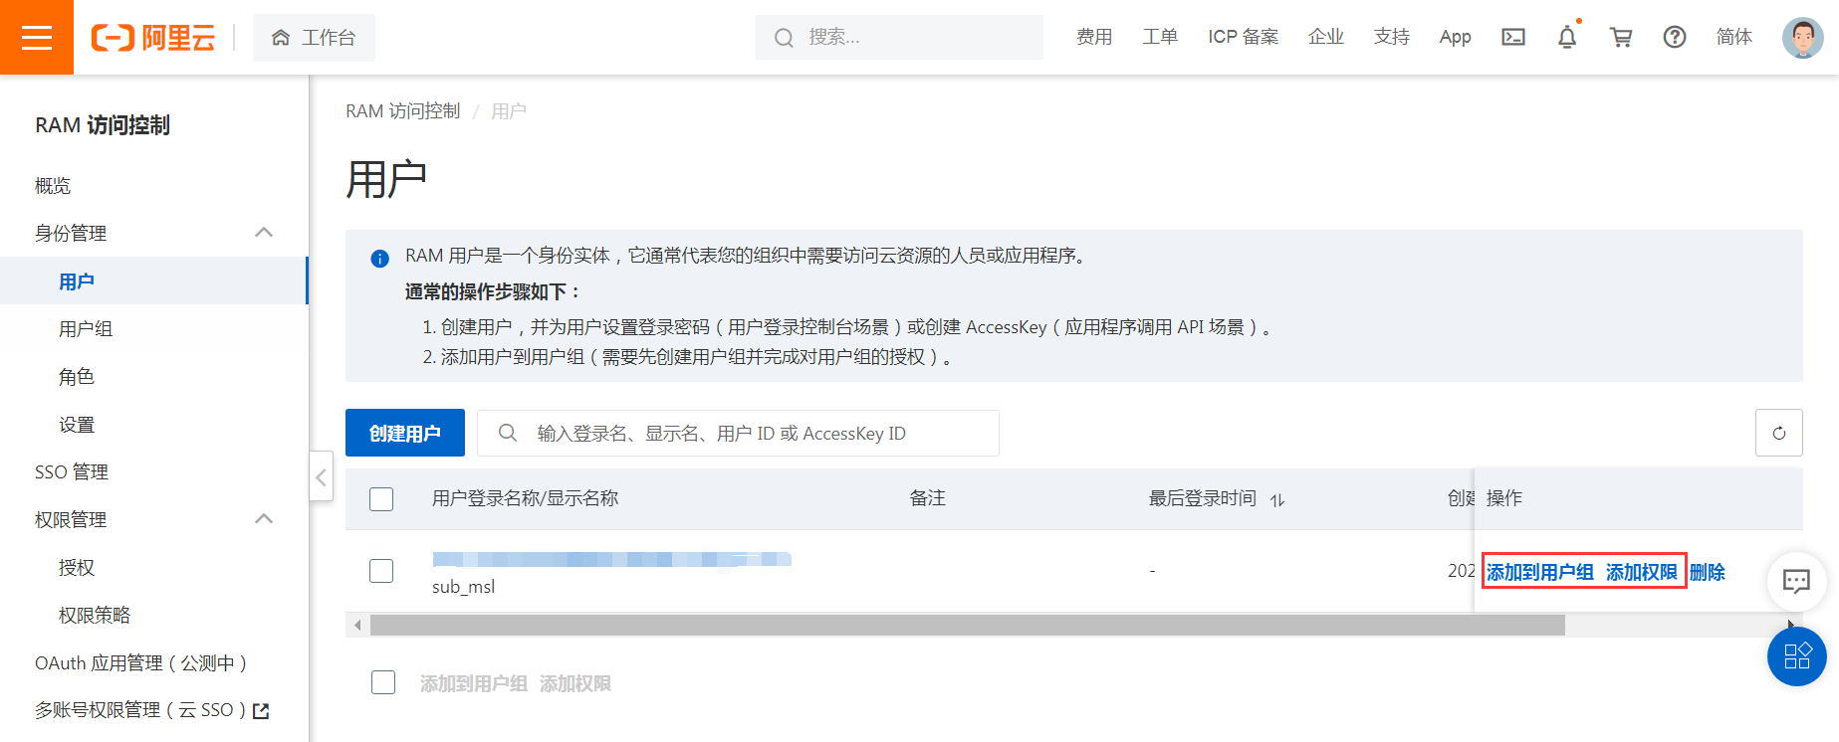Refresh the user list
Image resolution: width=1839 pixels, height=742 pixels.
coord(1778,433)
